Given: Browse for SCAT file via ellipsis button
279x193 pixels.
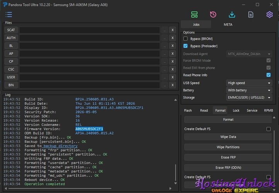Looking at the screenshot, I should [x=165, y=30].
